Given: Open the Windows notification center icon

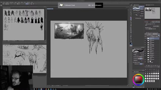Looking at the screenshot, I should coord(159,89).
